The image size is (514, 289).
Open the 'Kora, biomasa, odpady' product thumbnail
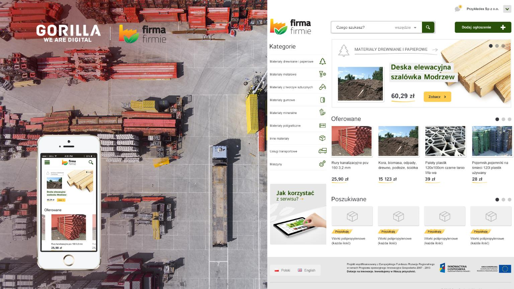(x=399, y=141)
